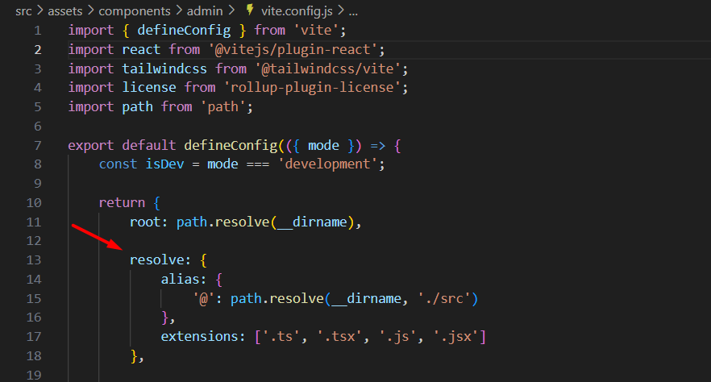Click the 'alias:' property key

(x=184, y=279)
